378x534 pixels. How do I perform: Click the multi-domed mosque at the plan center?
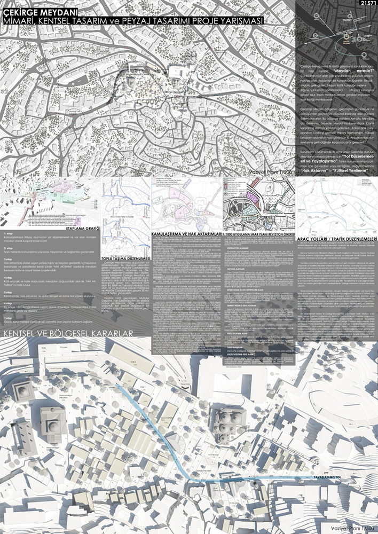coord(229,425)
